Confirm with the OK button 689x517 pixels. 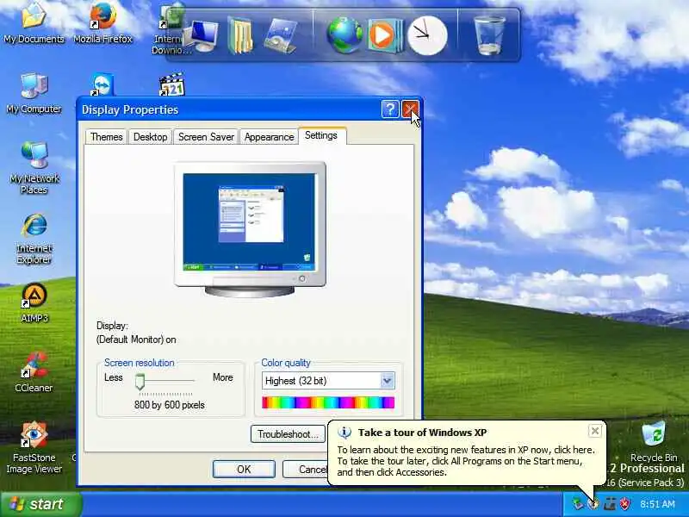(x=244, y=469)
